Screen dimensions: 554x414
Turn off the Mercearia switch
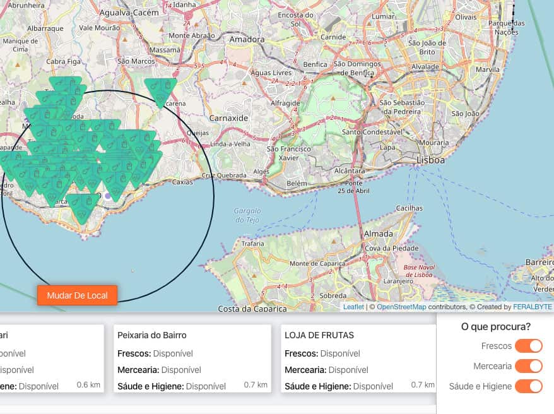pos(528,366)
